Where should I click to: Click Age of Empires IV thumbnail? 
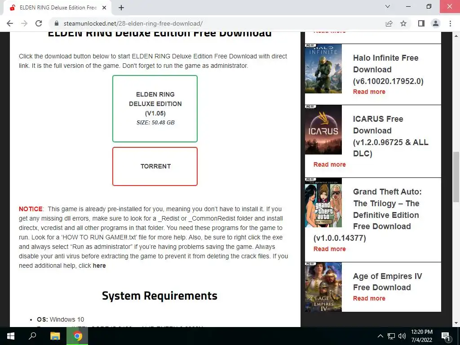(323, 287)
